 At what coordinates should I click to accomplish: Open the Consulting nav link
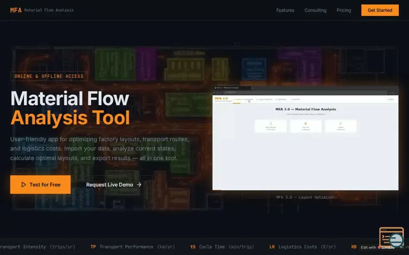pyautogui.click(x=315, y=10)
